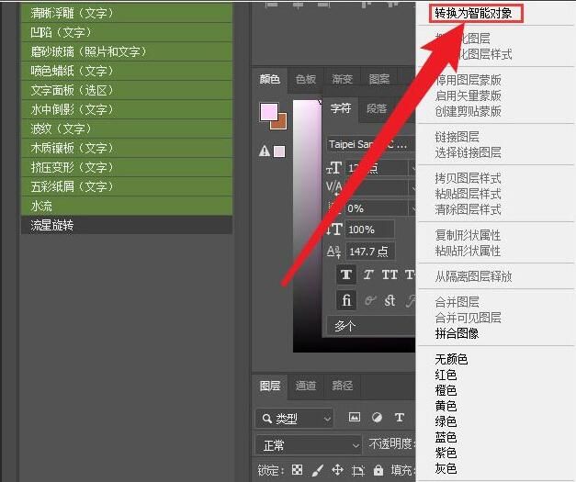Choose 无颜色 layer color label
The width and height of the screenshot is (576, 482).
coord(451,359)
